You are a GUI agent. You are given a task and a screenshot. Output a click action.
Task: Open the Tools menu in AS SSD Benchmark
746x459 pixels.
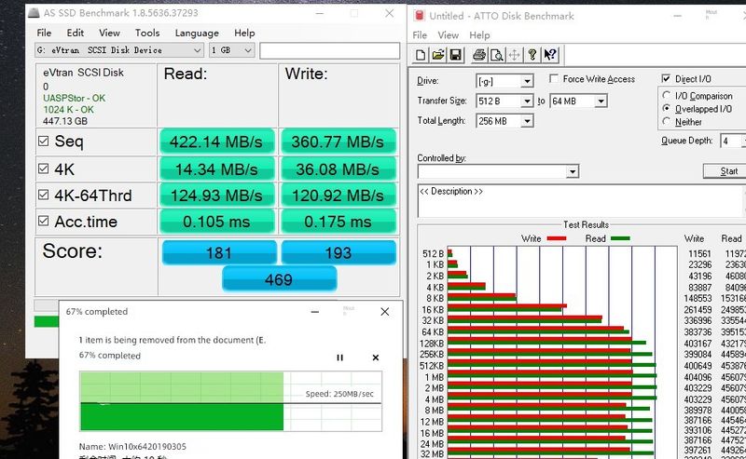coord(147,33)
